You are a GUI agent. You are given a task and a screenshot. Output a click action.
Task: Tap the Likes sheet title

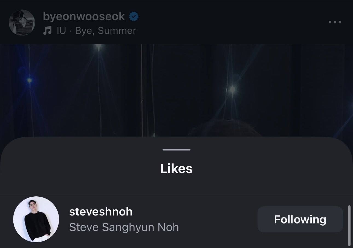tap(176, 169)
